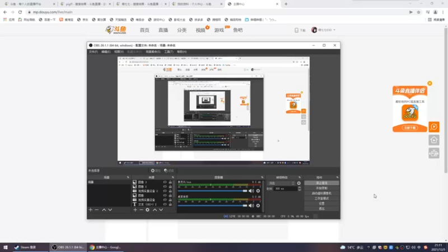Image resolution: width=448 pixels, height=252 pixels.
Task: Close the 斗鱼直播伴侣 promo popup
Action: pos(430,83)
